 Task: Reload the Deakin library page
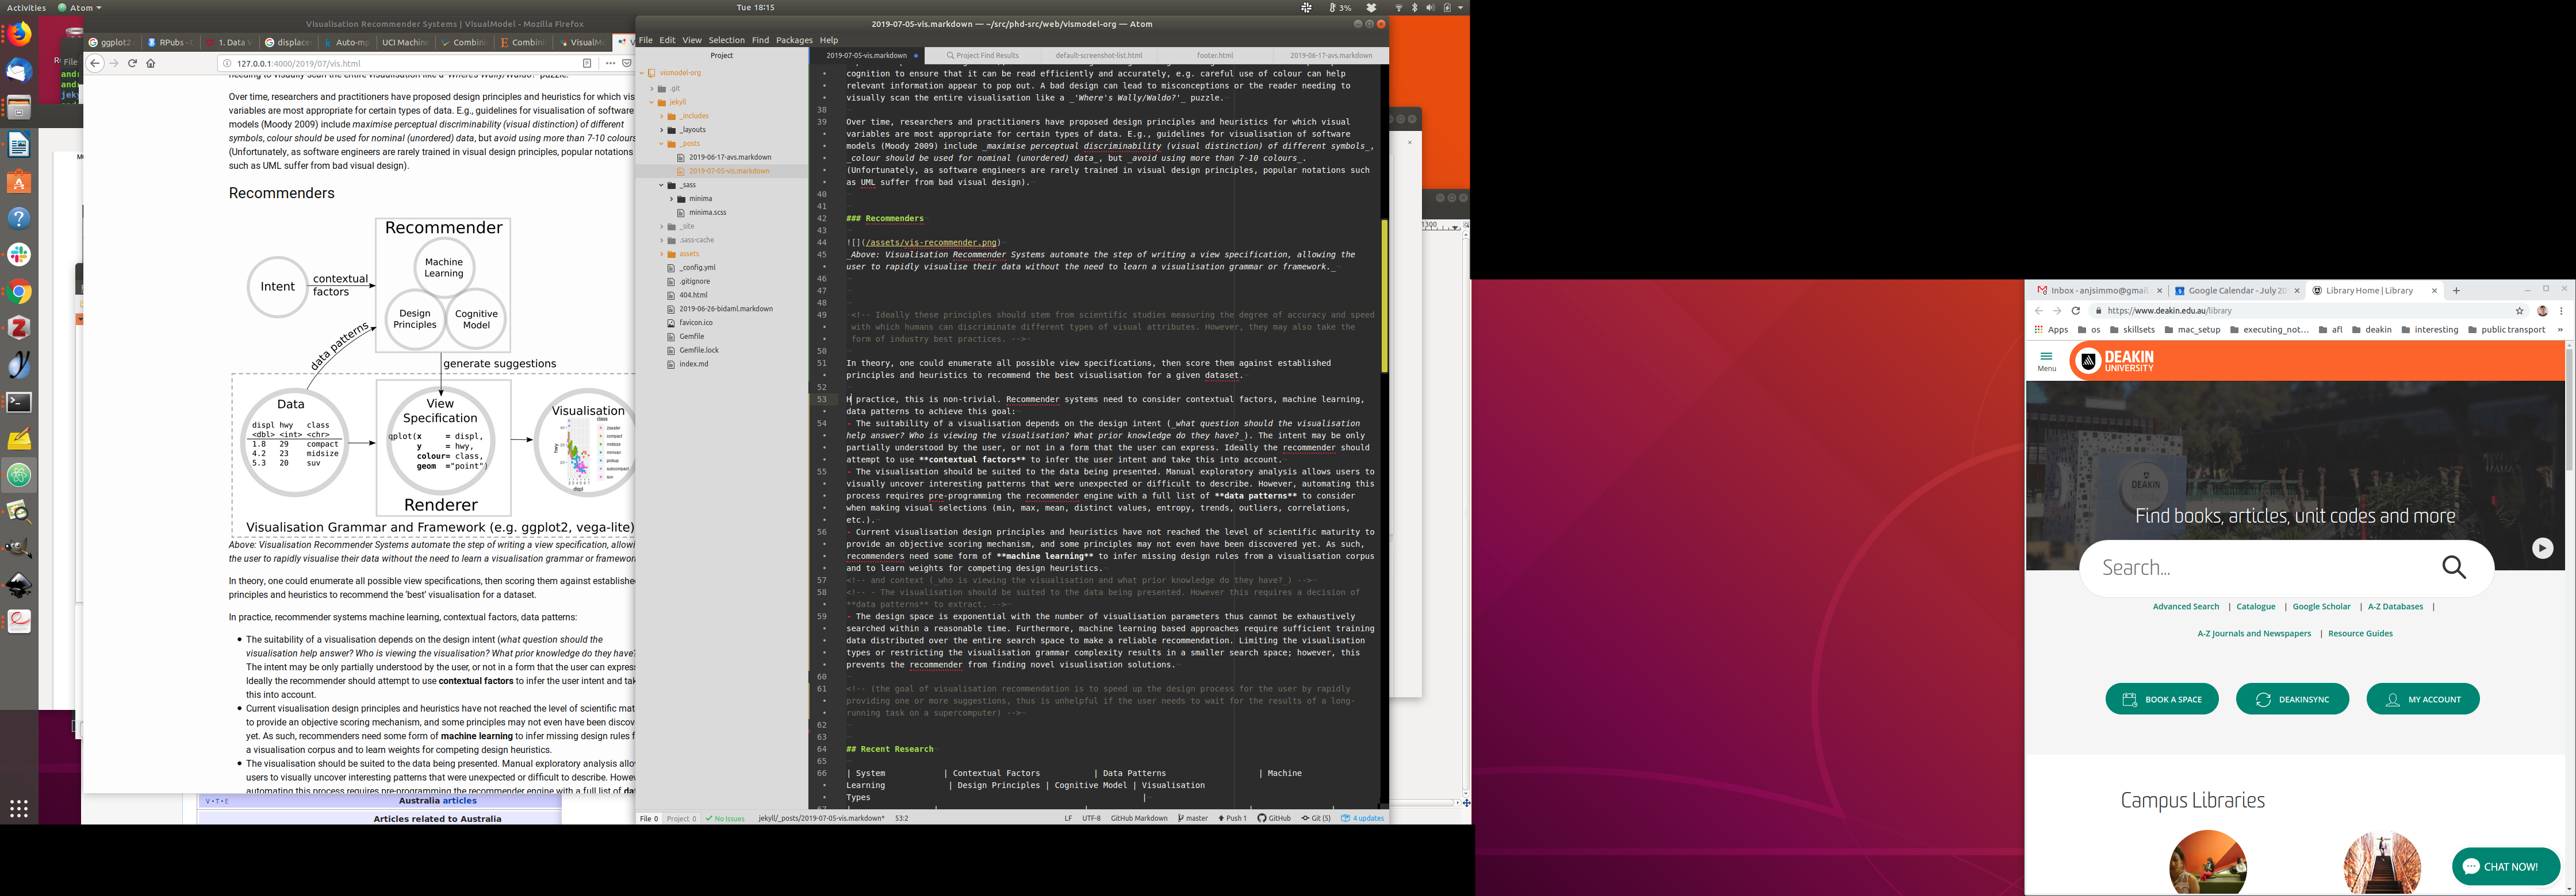point(2076,311)
